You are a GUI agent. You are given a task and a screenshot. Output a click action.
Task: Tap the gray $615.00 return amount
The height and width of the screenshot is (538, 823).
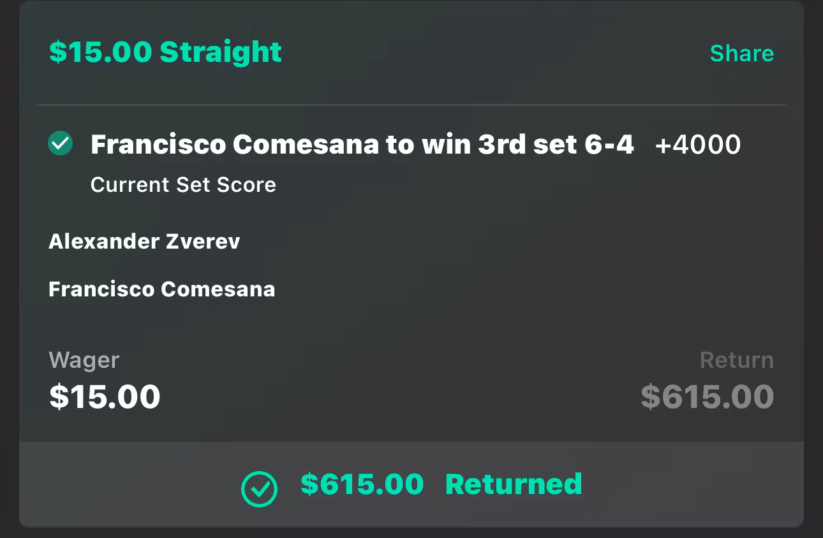point(707,396)
